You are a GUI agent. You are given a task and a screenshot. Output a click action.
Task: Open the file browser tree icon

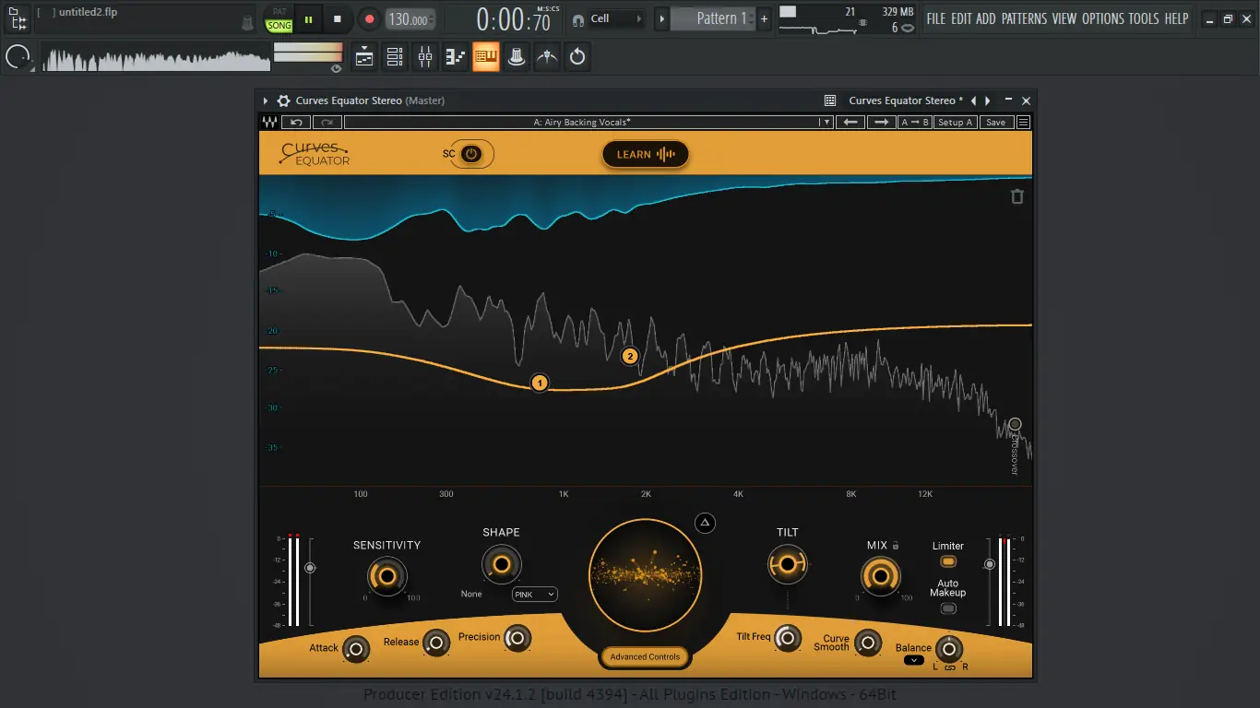pos(18,18)
